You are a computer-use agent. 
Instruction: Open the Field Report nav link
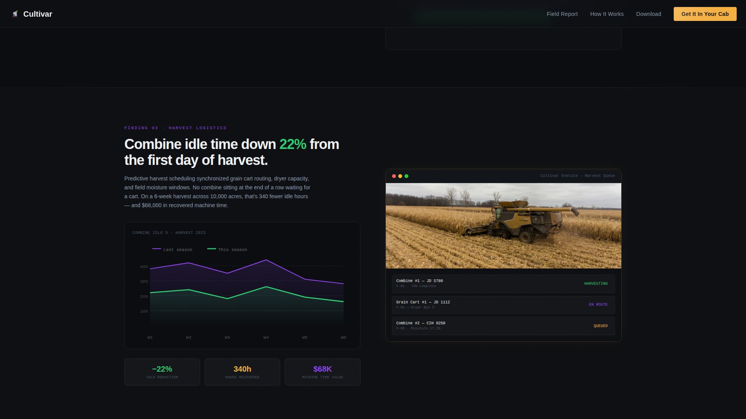pos(562,14)
